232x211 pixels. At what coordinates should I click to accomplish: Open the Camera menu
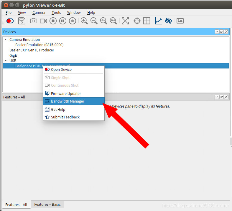pyautogui.click(x=39, y=13)
